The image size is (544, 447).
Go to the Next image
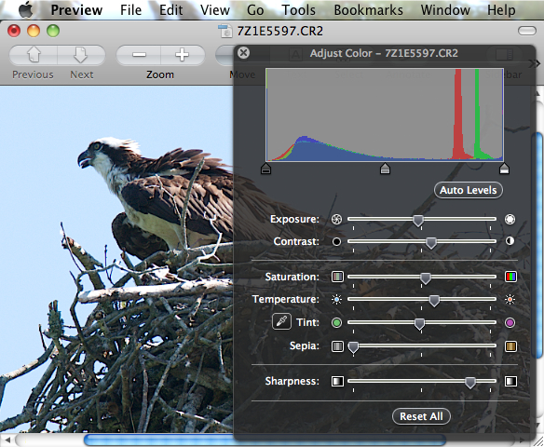point(81,55)
